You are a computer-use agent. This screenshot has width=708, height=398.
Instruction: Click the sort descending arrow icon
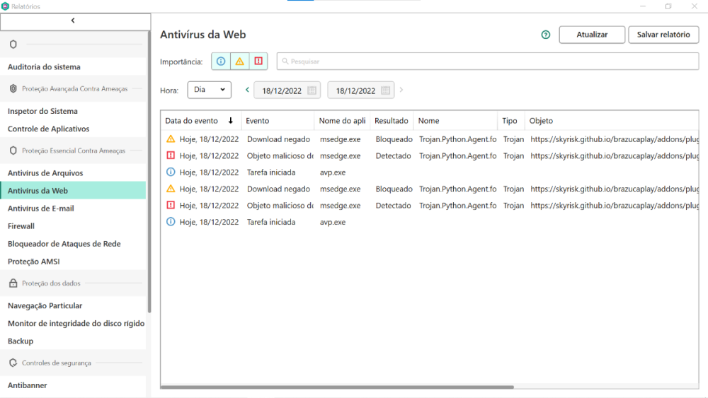pyautogui.click(x=231, y=120)
